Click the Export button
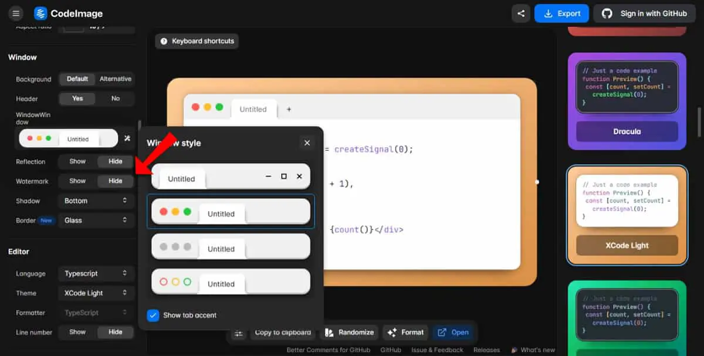Screen dimensions: 704x356 tap(561, 13)
